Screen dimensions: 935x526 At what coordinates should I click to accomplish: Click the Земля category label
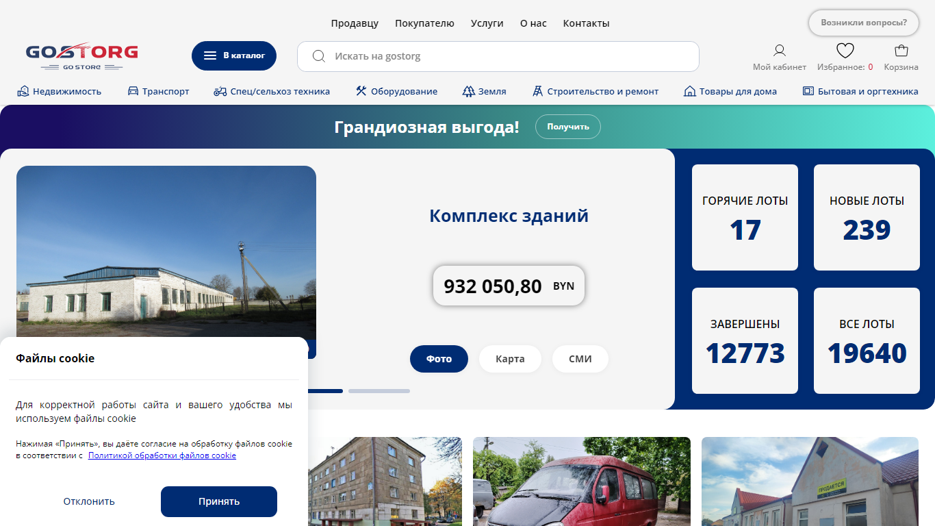(492, 91)
